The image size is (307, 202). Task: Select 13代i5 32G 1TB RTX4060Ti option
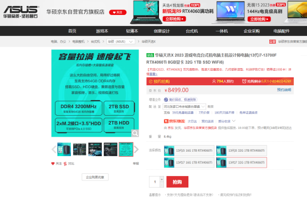click(x=242, y=151)
